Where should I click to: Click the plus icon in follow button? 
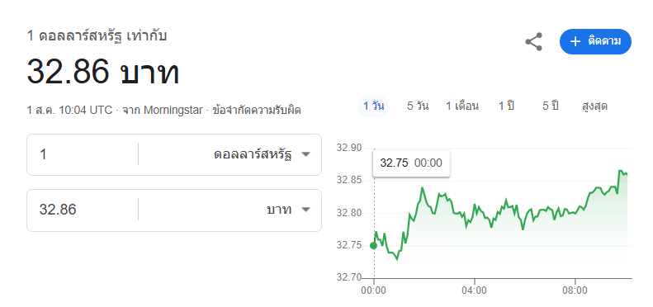[575, 41]
